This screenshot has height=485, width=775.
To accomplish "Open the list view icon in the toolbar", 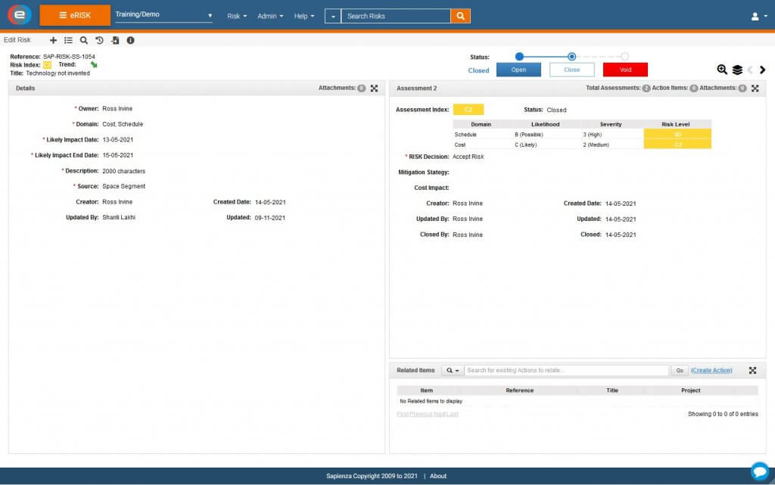I will tap(68, 40).
